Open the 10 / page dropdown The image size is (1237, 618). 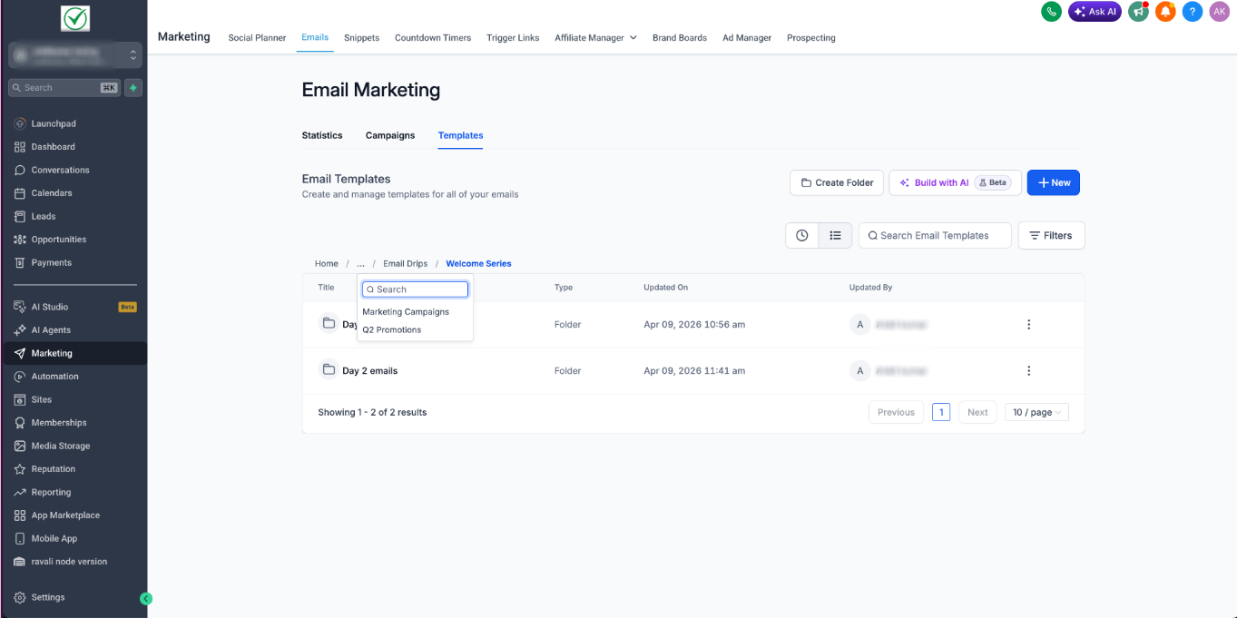pyautogui.click(x=1037, y=412)
